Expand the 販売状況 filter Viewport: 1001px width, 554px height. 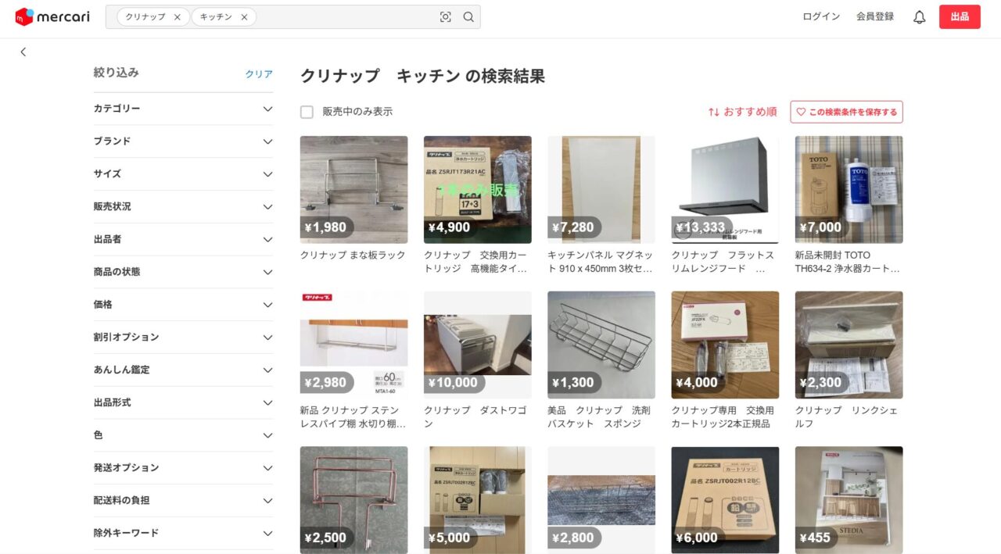click(183, 207)
